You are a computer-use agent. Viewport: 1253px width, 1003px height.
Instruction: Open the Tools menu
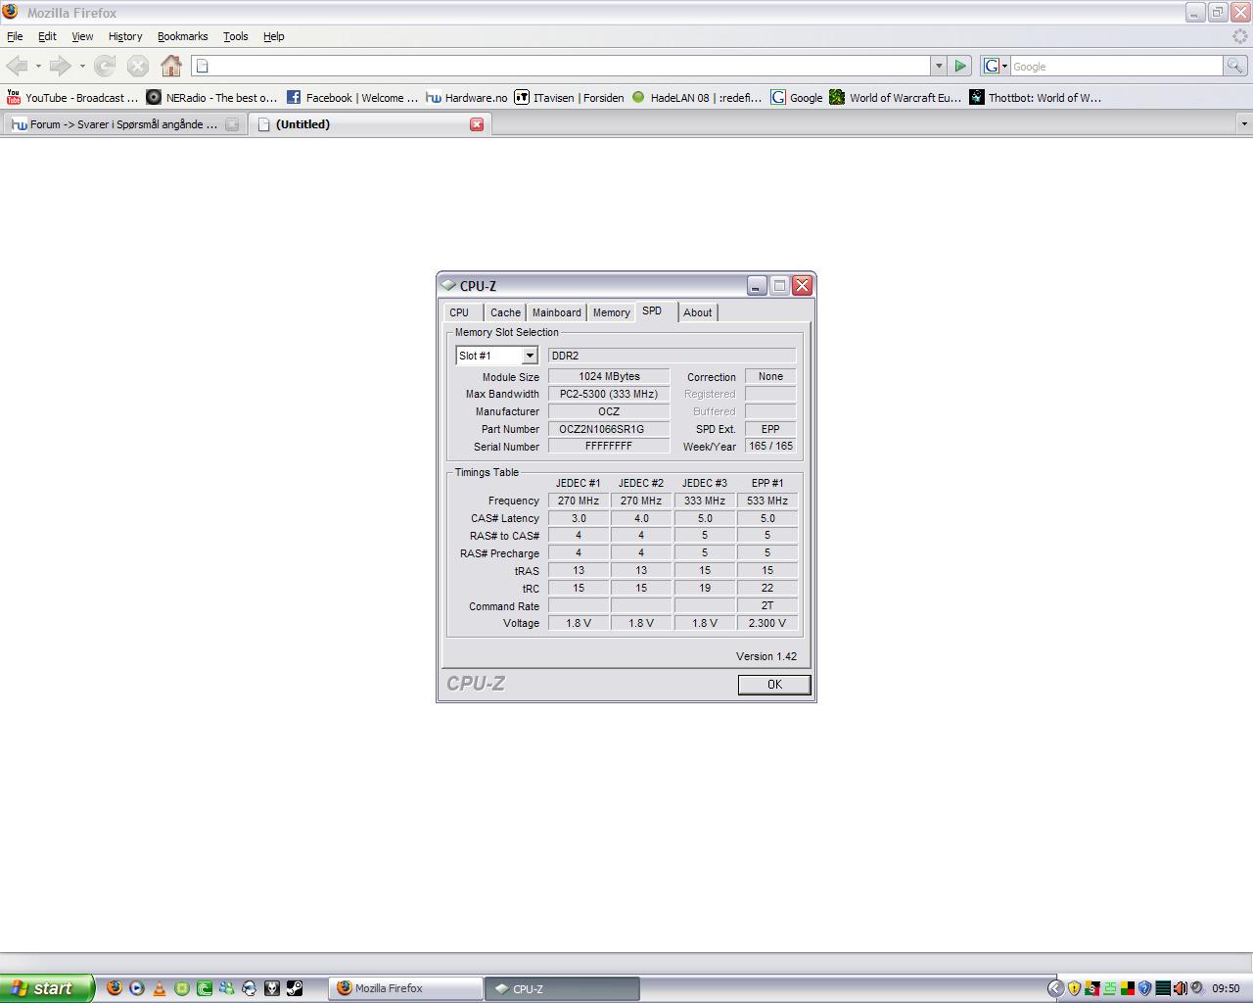tap(236, 36)
